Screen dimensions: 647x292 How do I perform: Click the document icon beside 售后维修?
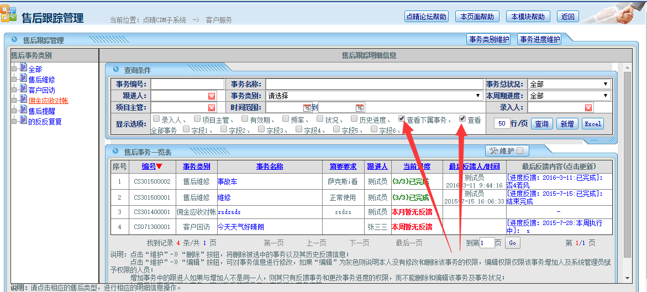pos(23,79)
